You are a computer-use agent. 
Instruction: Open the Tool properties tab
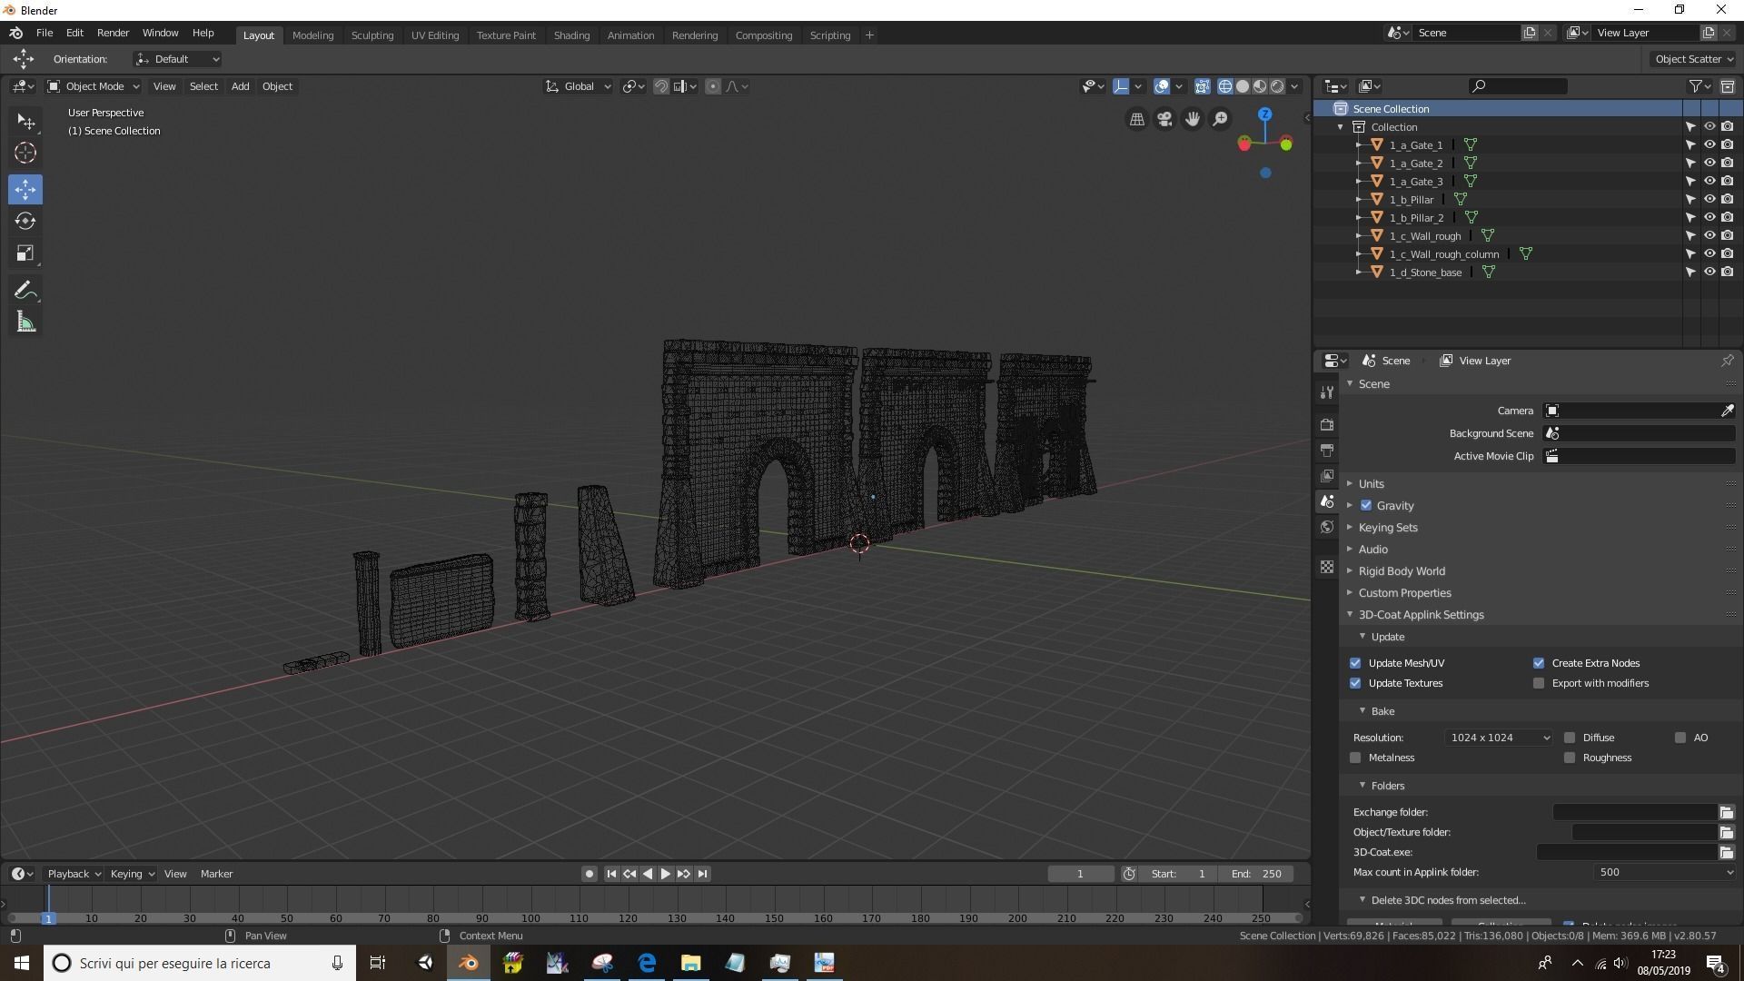[x=1327, y=392]
